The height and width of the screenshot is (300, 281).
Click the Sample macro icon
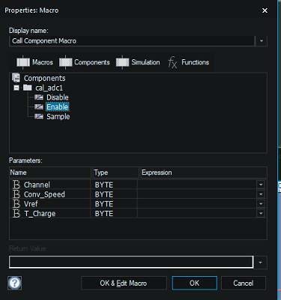click(39, 116)
